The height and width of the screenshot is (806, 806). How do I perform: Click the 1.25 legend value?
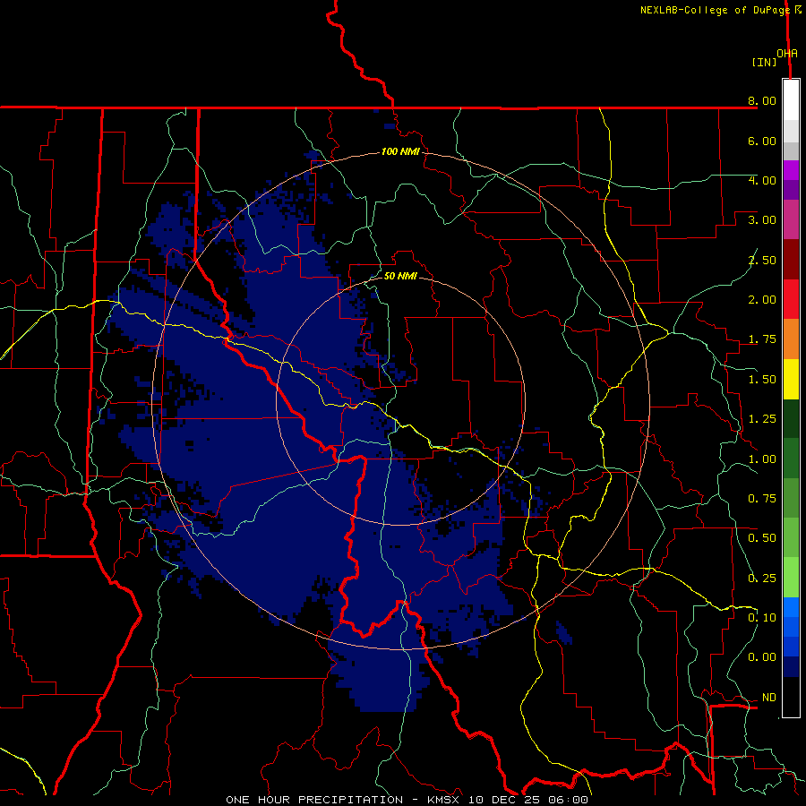(x=762, y=419)
